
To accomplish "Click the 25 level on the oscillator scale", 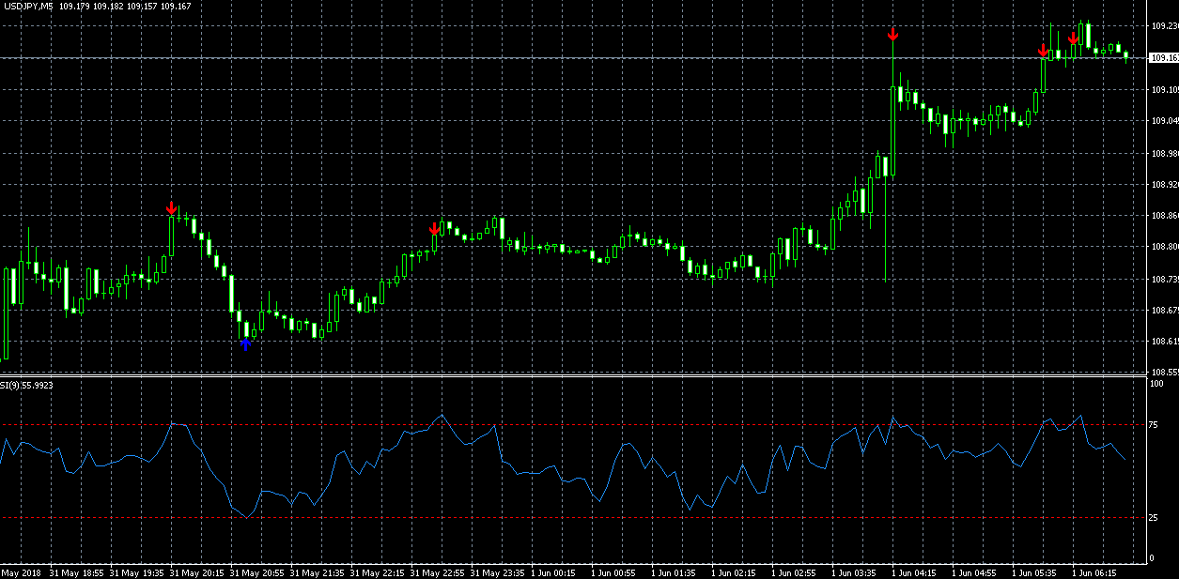I will click(1156, 517).
